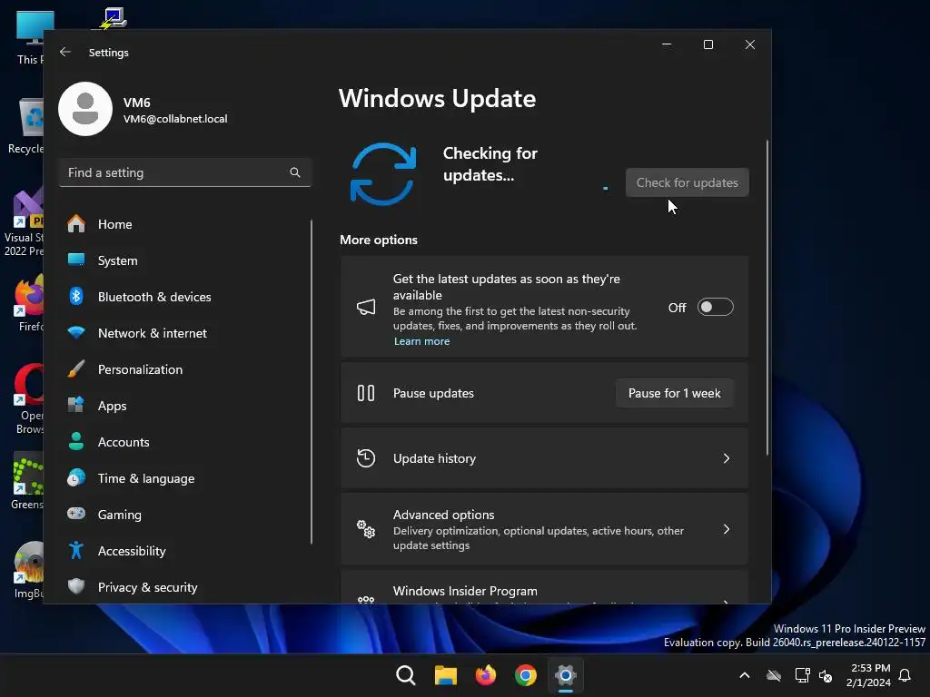
Task: Click the Pause updates pause icon
Action: tap(366, 393)
